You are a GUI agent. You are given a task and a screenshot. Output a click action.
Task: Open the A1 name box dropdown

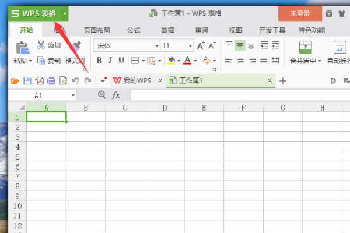click(x=73, y=96)
